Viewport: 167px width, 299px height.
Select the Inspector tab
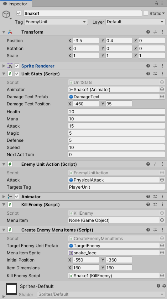tap(16, 4)
